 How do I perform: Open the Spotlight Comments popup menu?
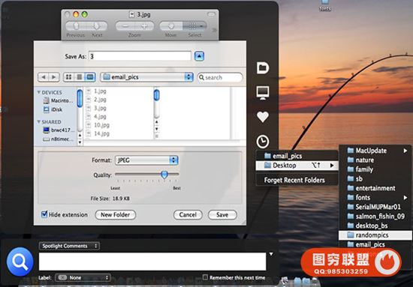coord(69,246)
